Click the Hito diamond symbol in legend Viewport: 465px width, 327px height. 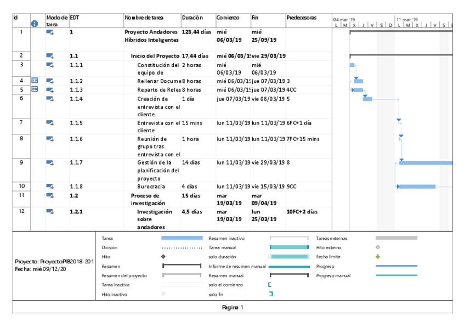pos(163,257)
